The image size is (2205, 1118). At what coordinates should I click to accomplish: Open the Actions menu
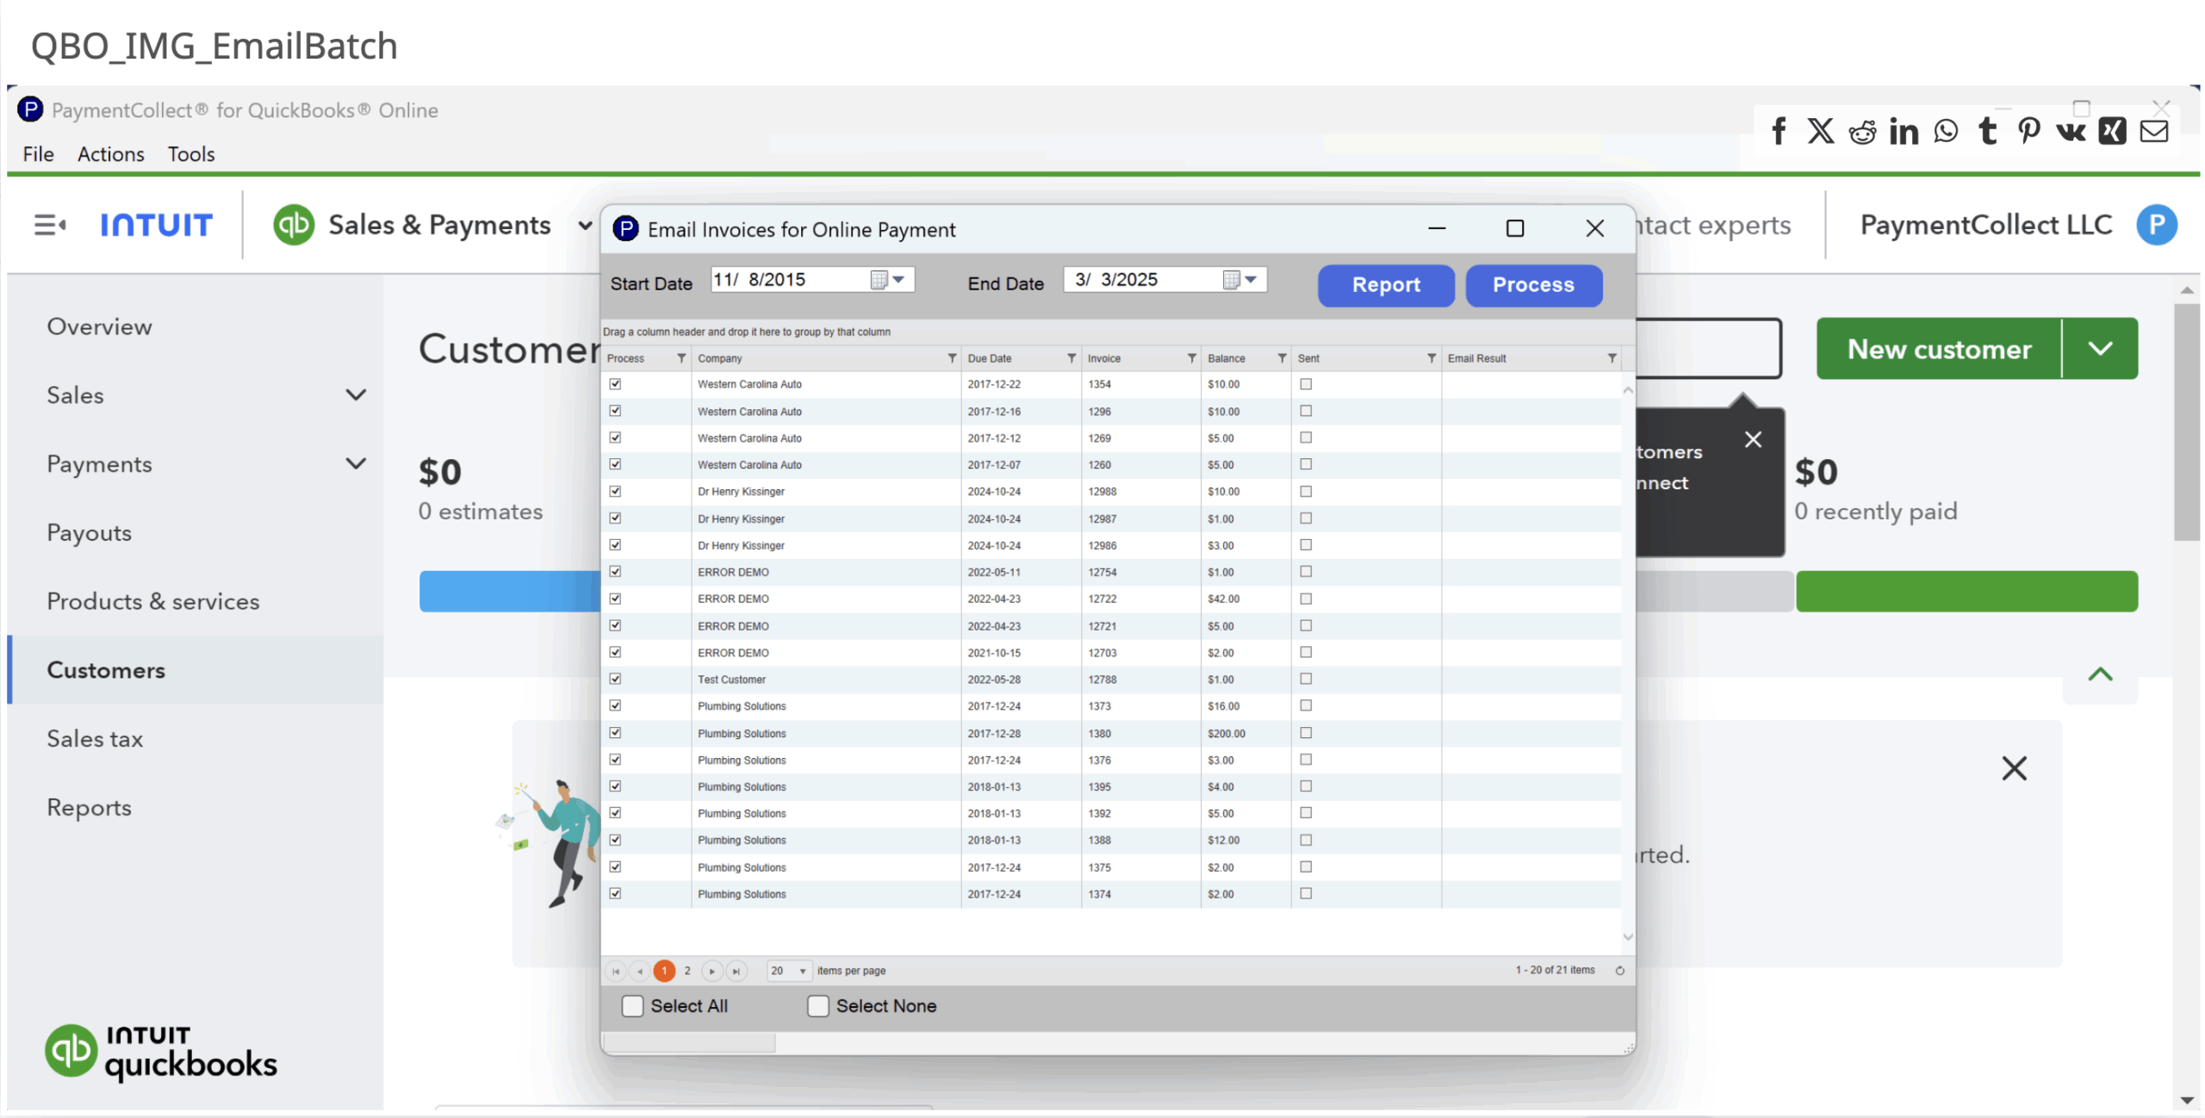110,154
